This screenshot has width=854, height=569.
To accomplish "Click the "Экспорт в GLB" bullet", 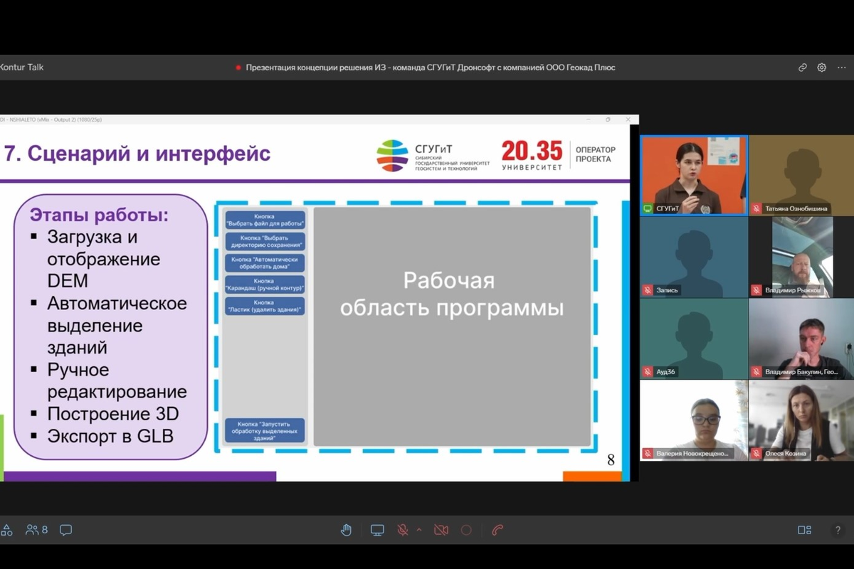I will click(x=110, y=436).
